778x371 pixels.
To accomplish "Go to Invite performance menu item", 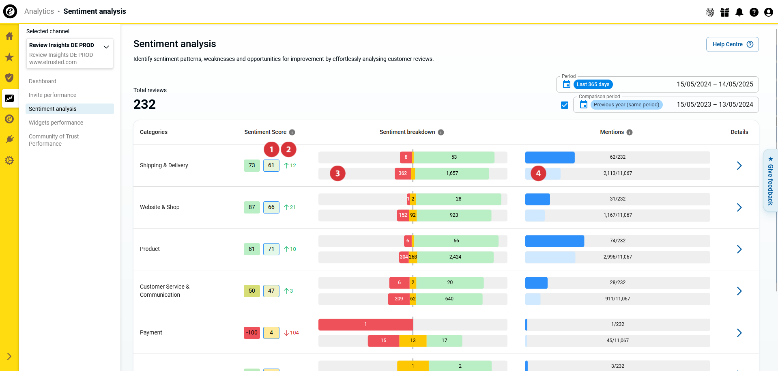I will (52, 95).
